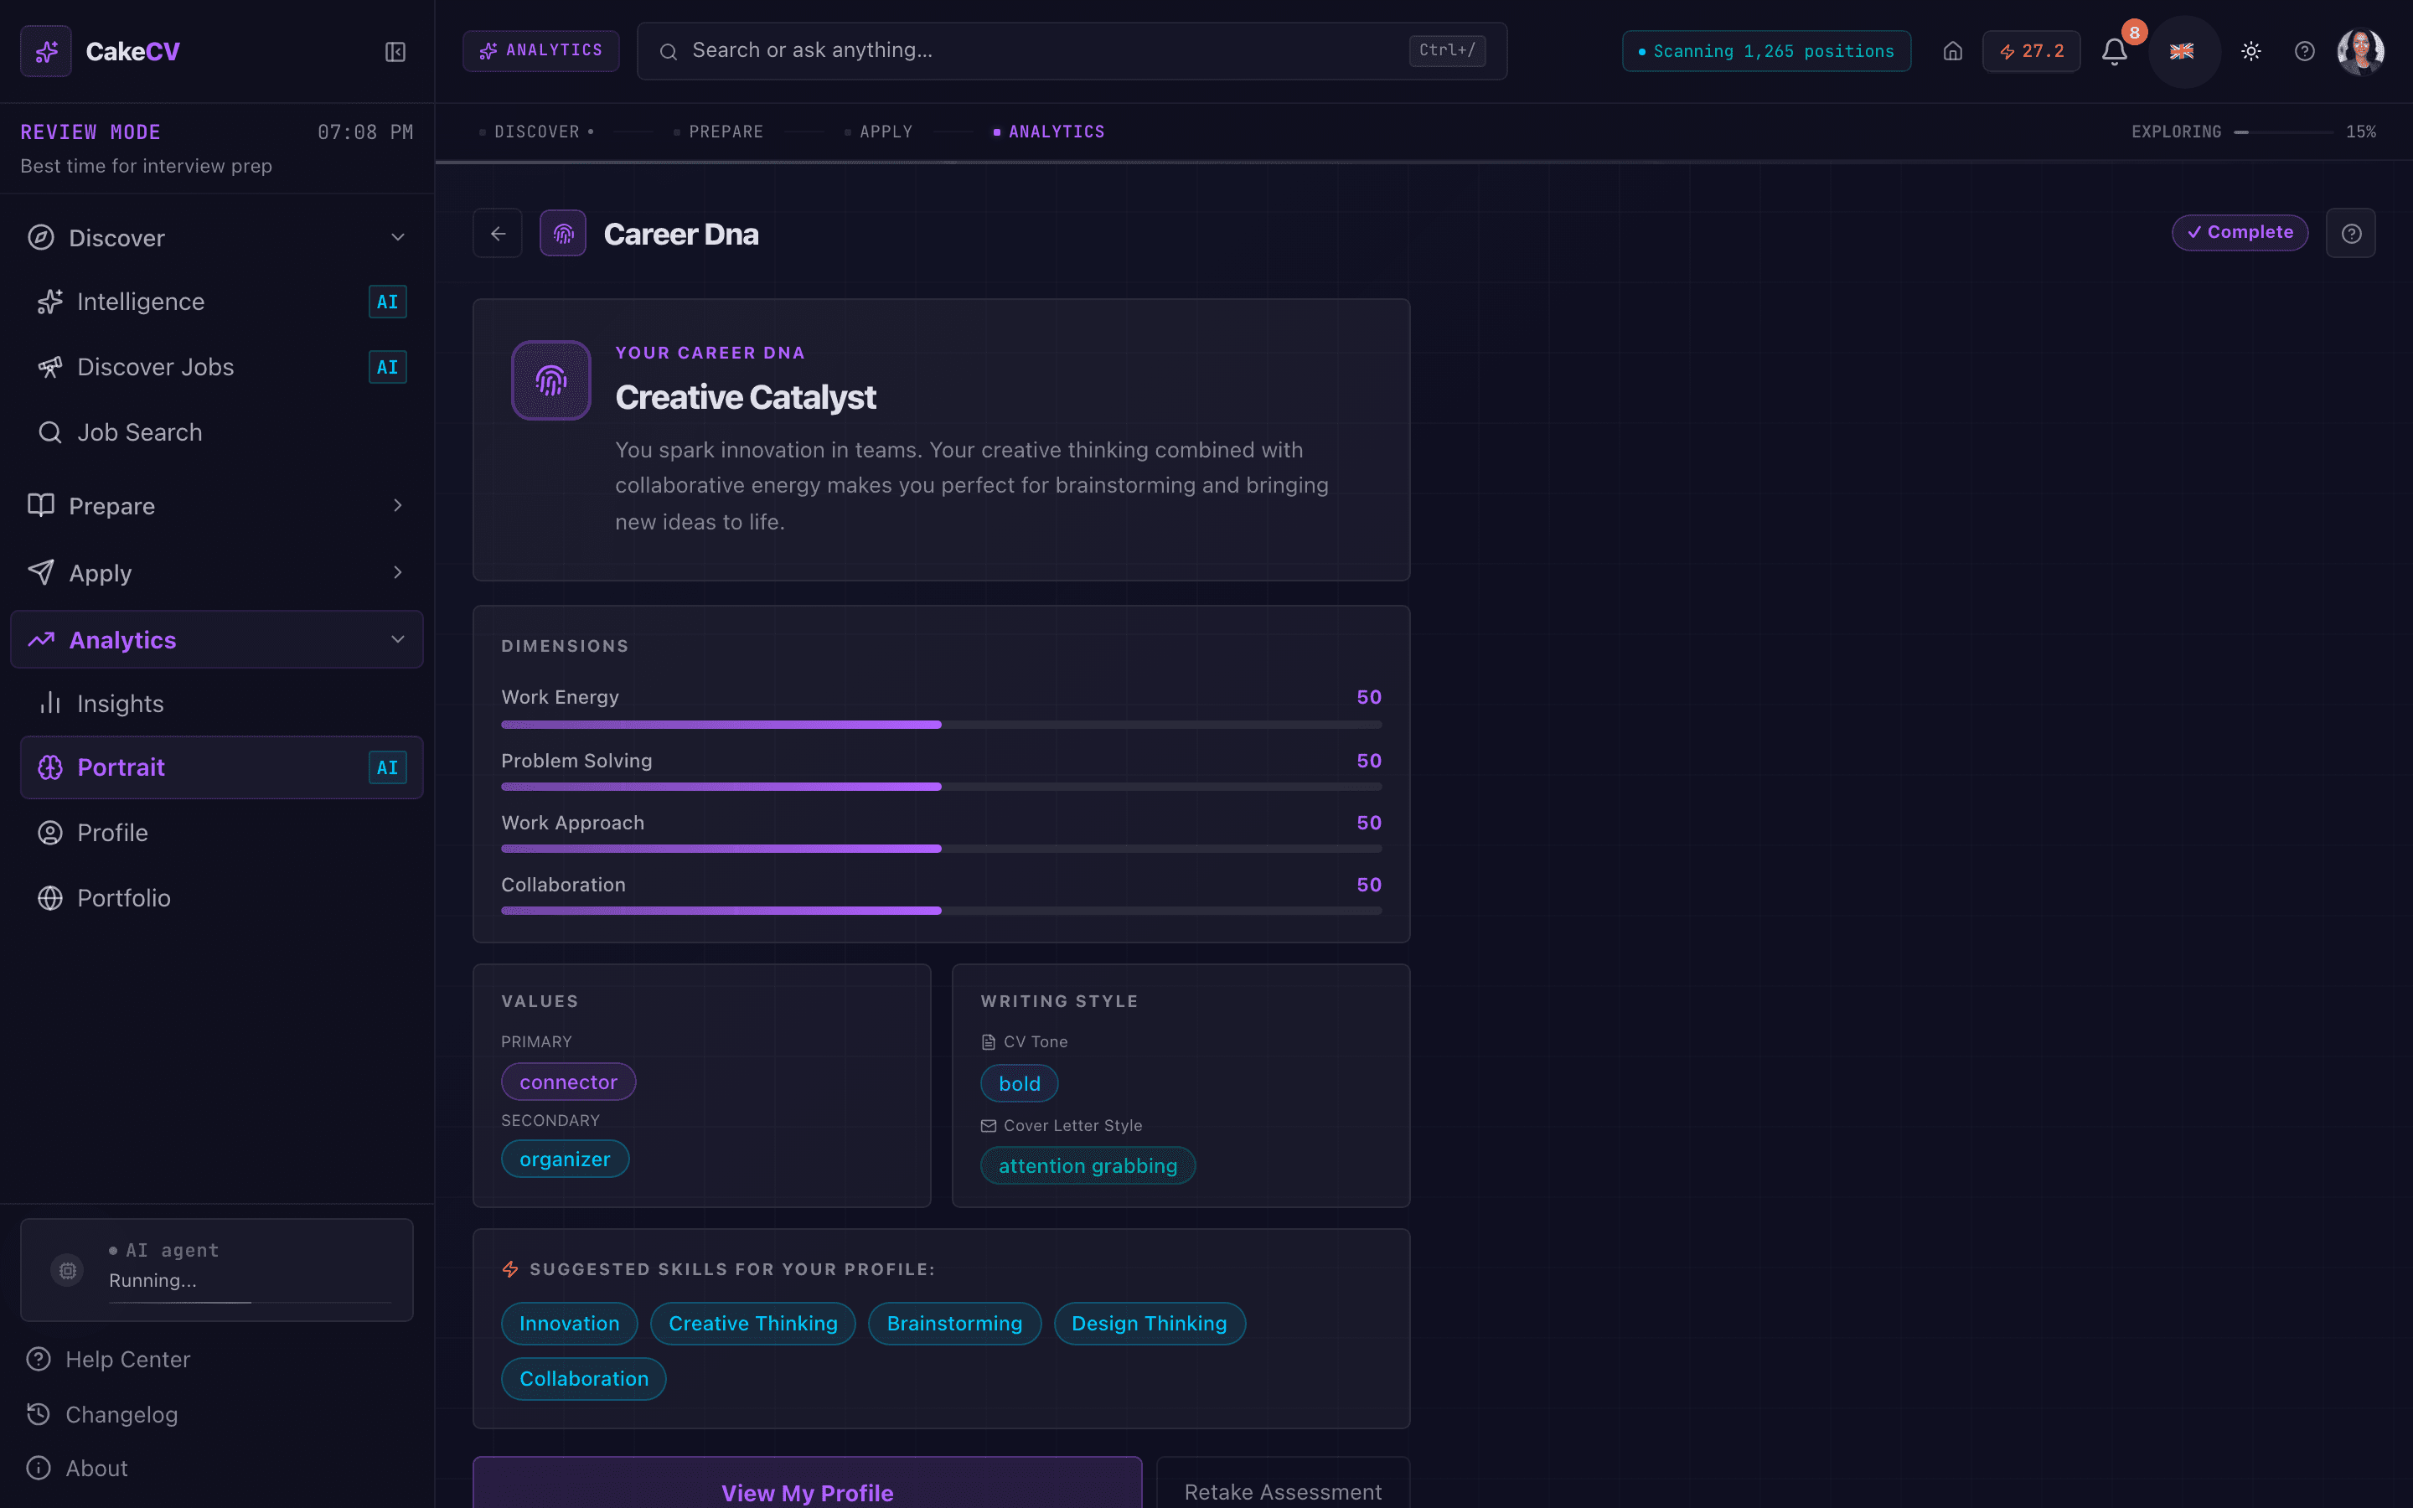Open notifications bell with 8 badge
The height and width of the screenshot is (1508, 2413).
pos(2114,51)
